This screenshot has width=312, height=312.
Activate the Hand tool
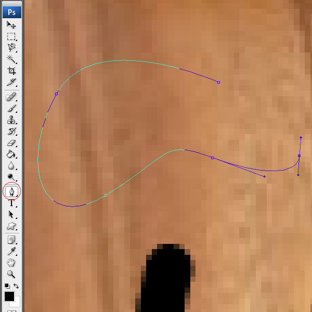click(11, 263)
